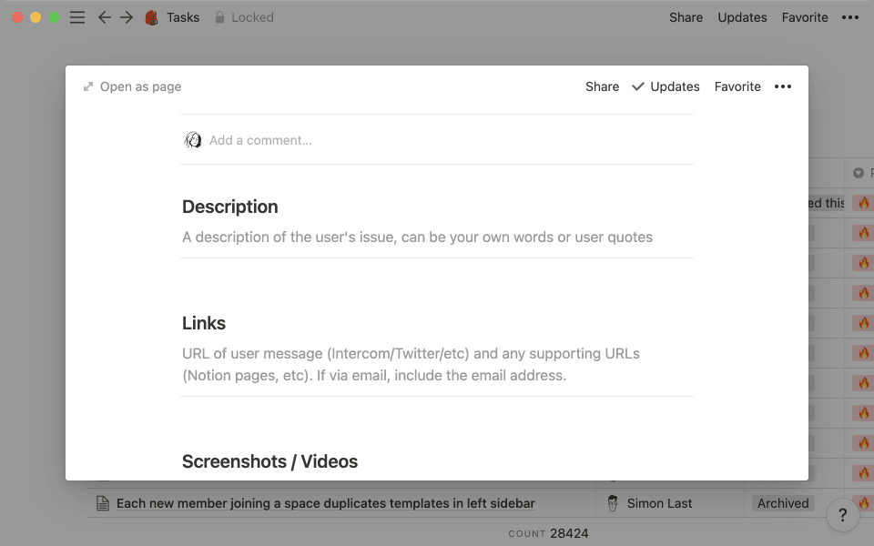Toggle Favorite in the dialog header

[737, 86]
